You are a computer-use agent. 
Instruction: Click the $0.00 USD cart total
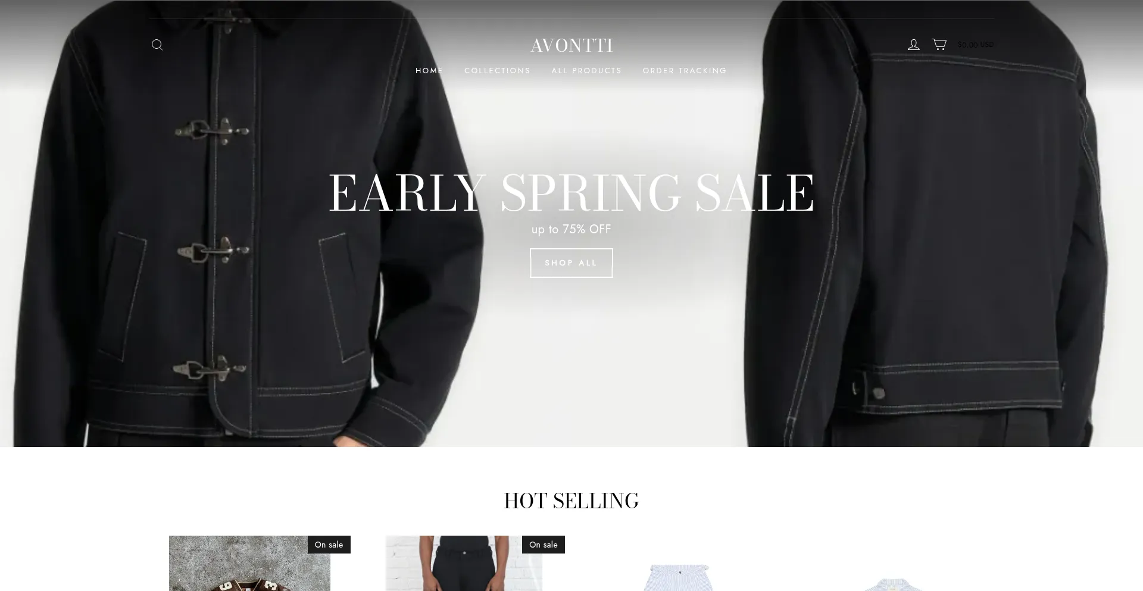coord(975,45)
